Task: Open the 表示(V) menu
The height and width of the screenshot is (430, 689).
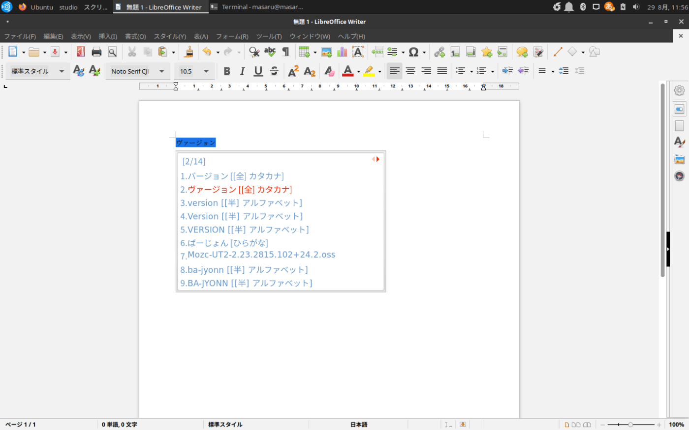Action: [x=81, y=36]
